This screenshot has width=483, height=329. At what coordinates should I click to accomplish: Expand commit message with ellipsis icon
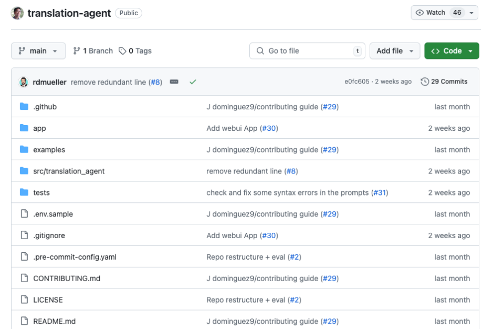pos(174,82)
